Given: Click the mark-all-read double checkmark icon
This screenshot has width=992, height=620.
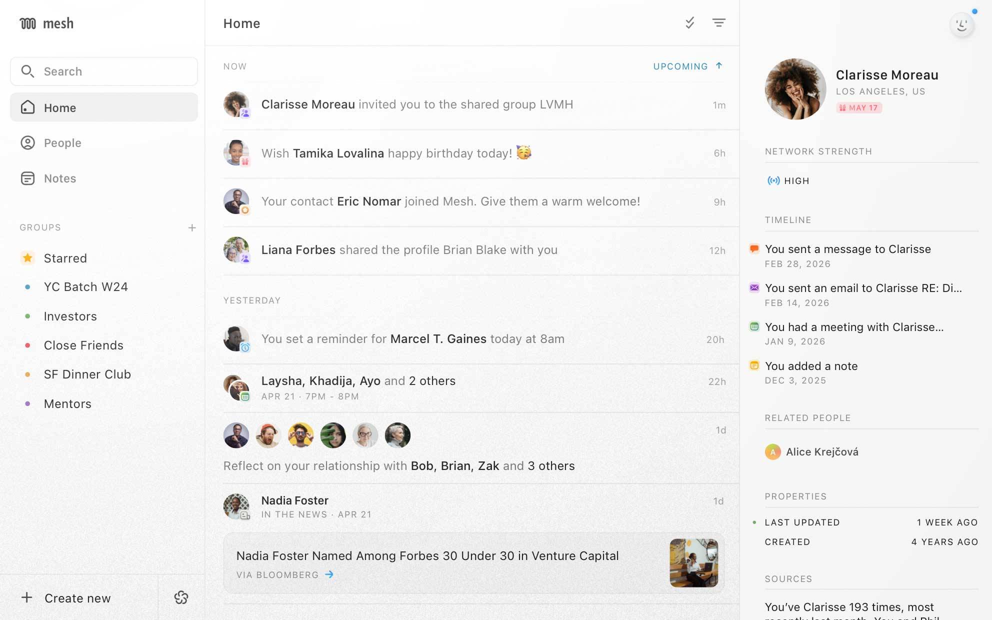Looking at the screenshot, I should (690, 23).
